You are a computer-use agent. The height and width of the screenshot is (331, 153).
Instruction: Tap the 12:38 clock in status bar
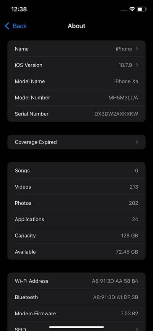click(x=19, y=9)
